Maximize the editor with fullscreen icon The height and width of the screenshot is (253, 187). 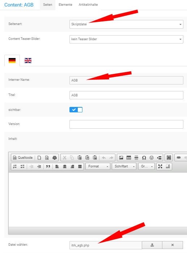pyautogui.click(x=160, y=166)
